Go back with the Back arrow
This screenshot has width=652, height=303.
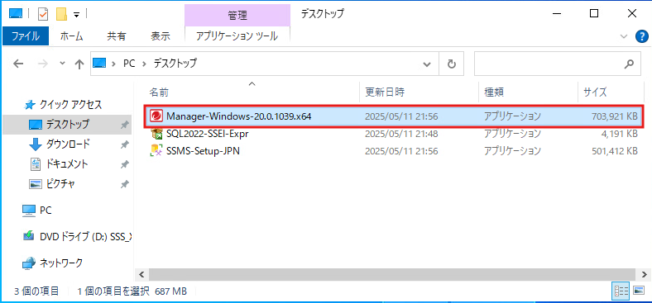pos(18,64)
